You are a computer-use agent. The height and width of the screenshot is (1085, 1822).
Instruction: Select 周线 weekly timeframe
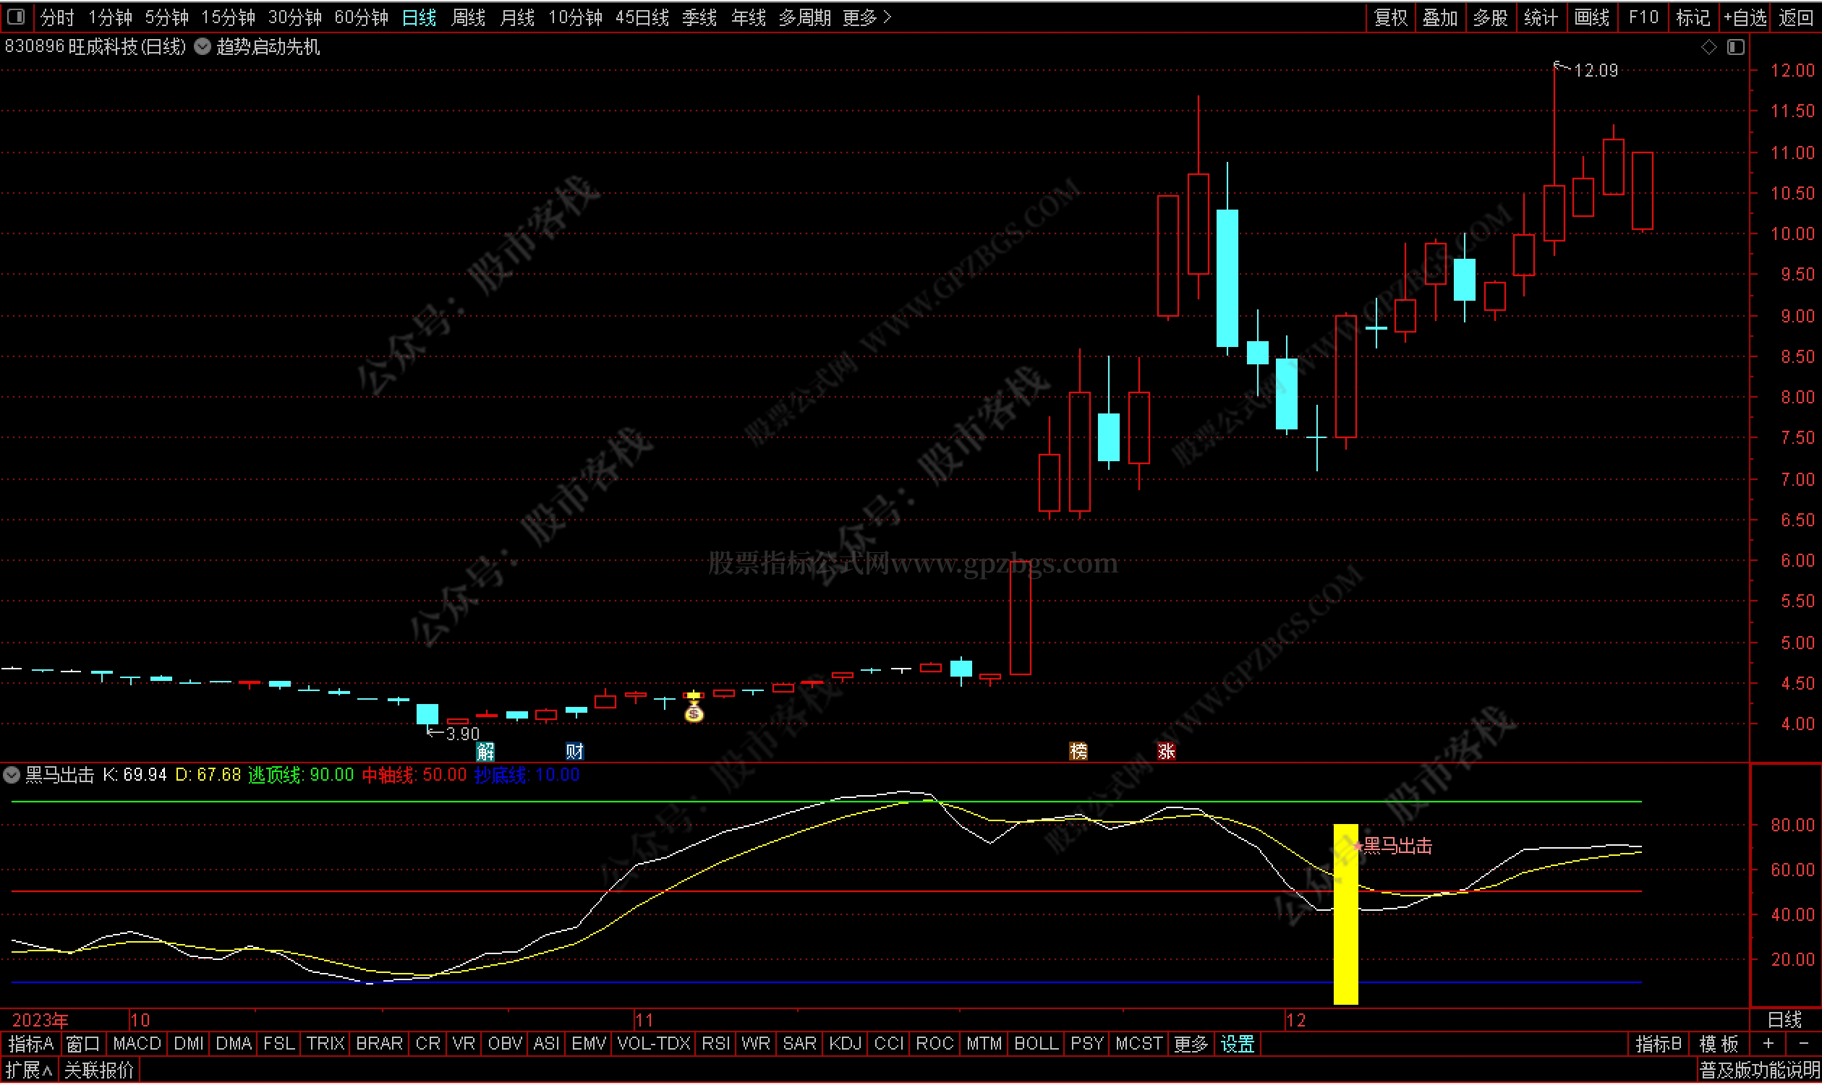pyautogui.click(x=468, y=17)
